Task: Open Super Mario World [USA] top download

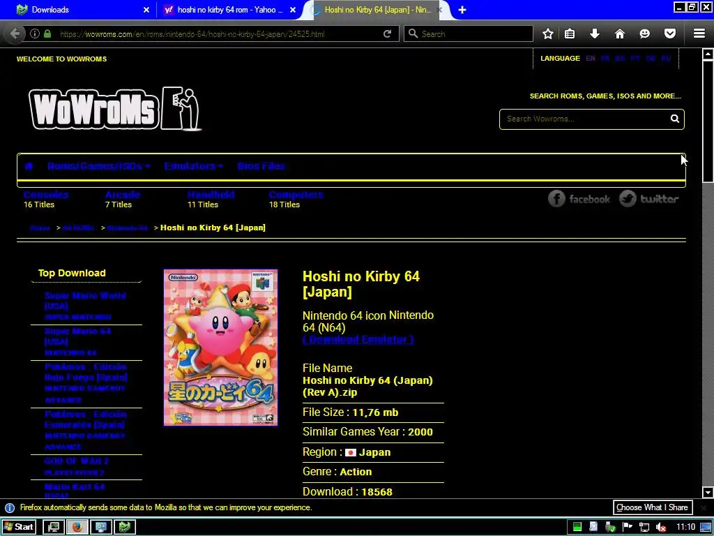Action: click(85, 301)
